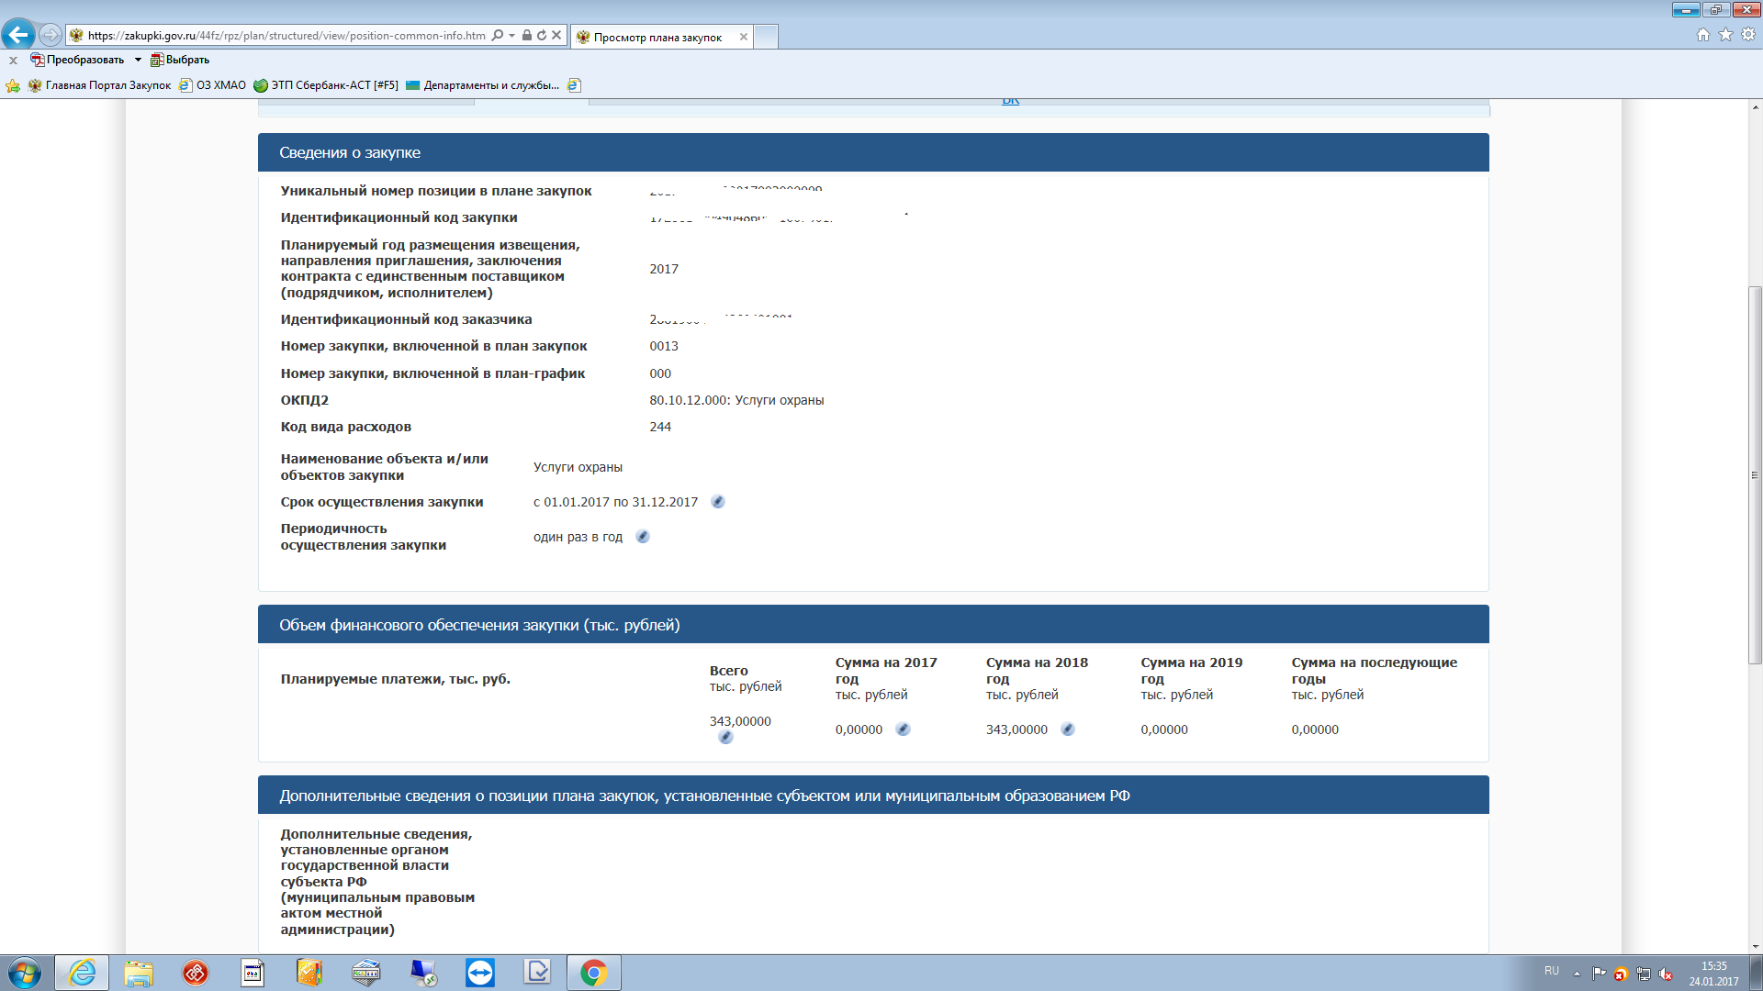Show hidden system tray icons arrow
This screenshot has width=1763, height=991.
point(1577,973)
